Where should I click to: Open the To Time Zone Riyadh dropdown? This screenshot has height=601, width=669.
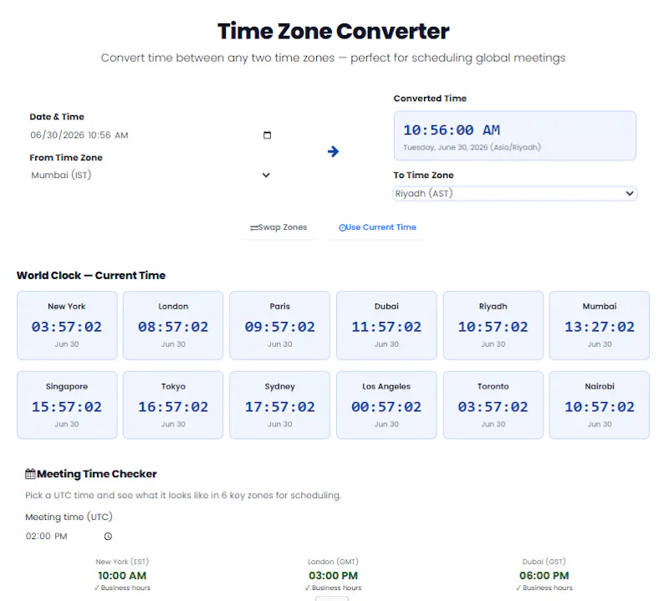click(x=515, y=193)
